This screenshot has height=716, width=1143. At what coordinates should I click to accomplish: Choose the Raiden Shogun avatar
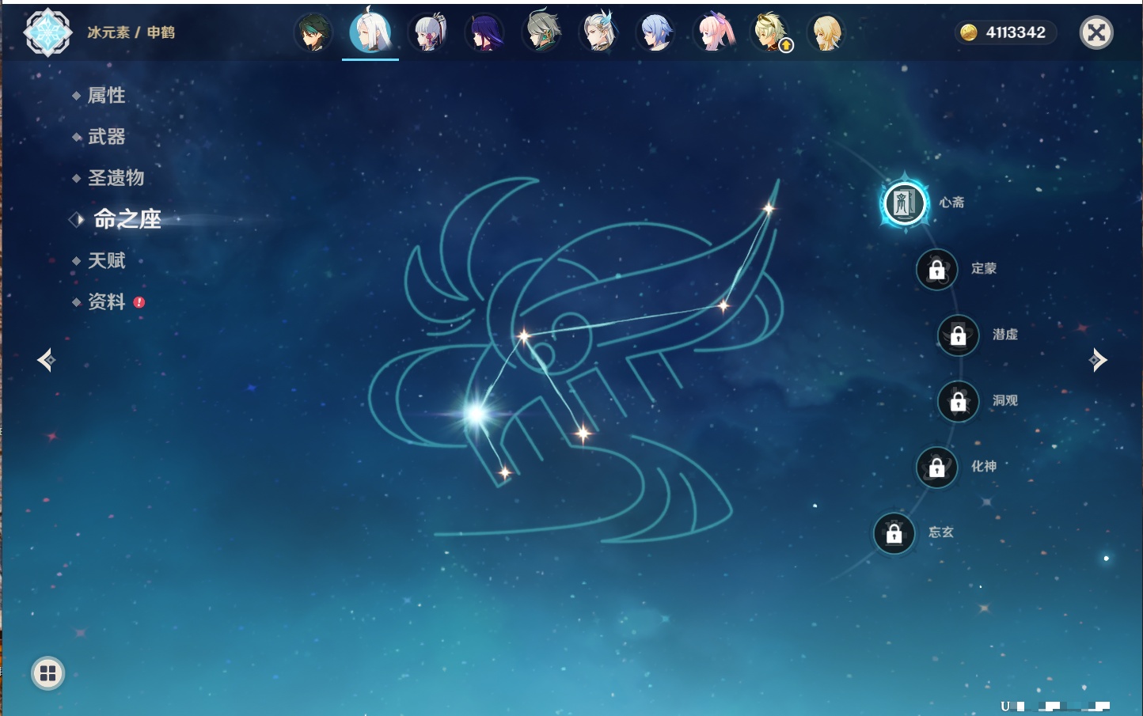[x=484, y=33]
